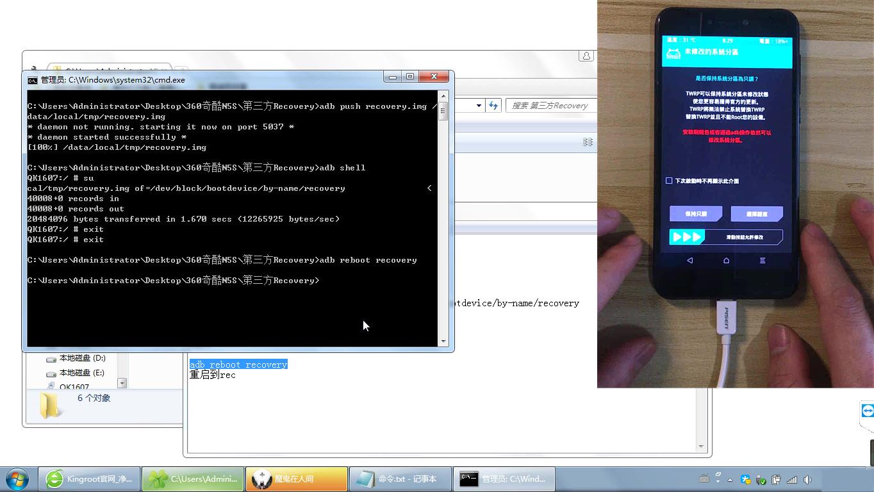Open the Windows Start orb
Image resolution: width=874 pixels, height=492 pixels.
17,479
